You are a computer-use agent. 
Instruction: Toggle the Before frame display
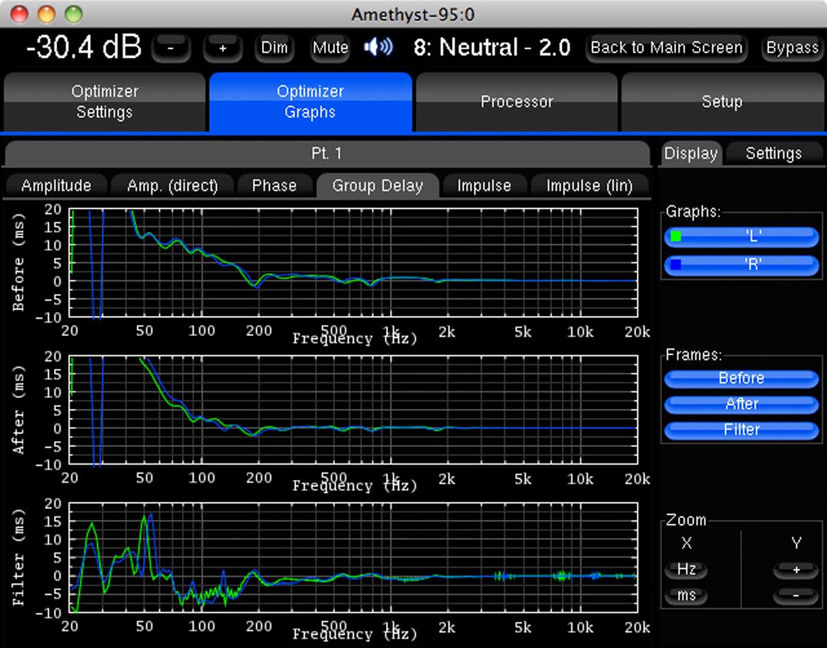click(742, 378)
